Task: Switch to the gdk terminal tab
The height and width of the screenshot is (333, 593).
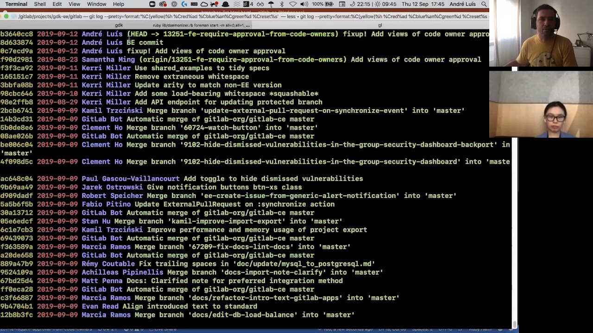Action: point(119,25)
